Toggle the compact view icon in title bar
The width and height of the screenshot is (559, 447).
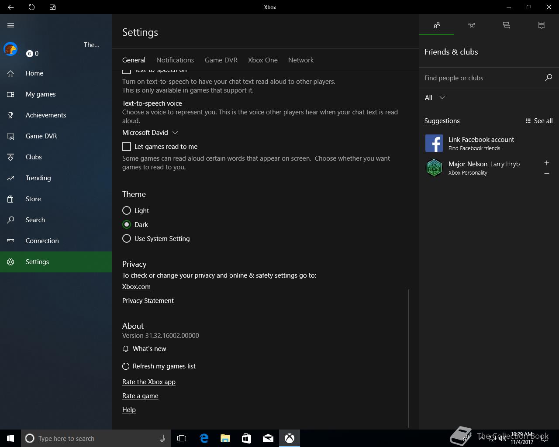52,7
